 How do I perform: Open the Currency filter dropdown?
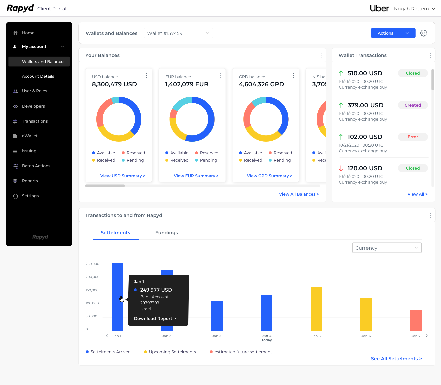point(387,248)
